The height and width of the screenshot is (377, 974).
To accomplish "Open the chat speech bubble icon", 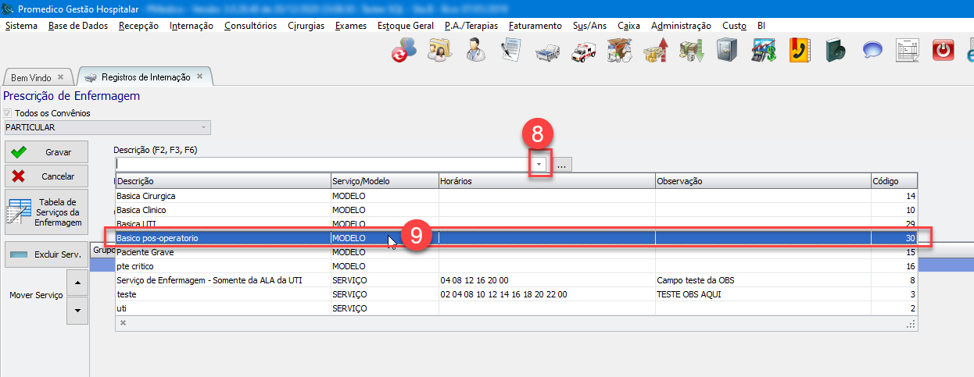I will point(872,51).
